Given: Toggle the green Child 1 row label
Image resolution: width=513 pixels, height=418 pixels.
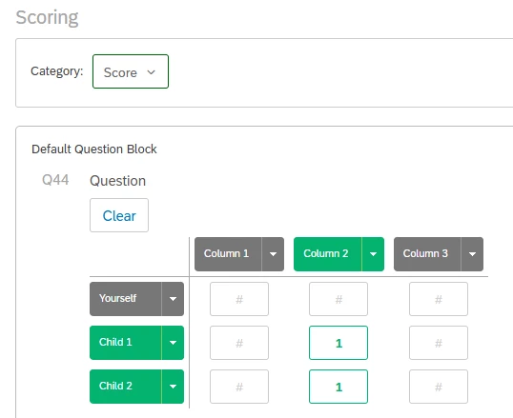Looking at the screenshot, I should pyautogui.click(x=126, y=343).
